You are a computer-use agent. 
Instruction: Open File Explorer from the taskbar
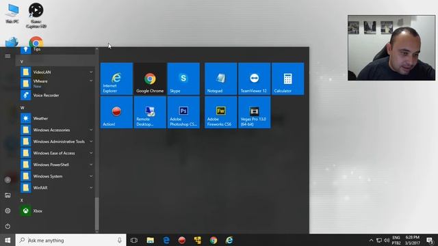click(x=151, y=240)
